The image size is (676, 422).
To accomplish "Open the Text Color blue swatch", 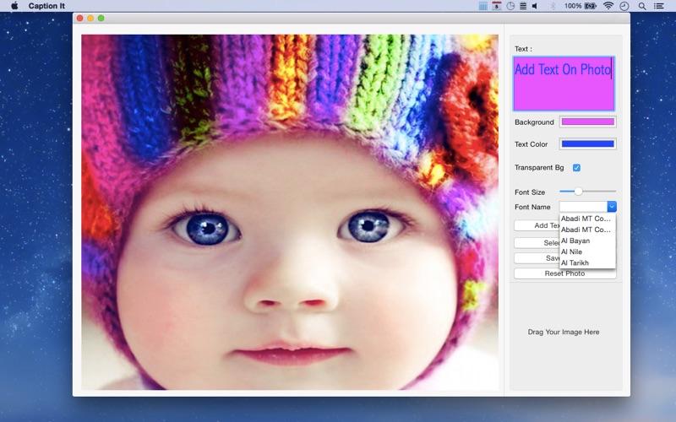I will (587, 143).
